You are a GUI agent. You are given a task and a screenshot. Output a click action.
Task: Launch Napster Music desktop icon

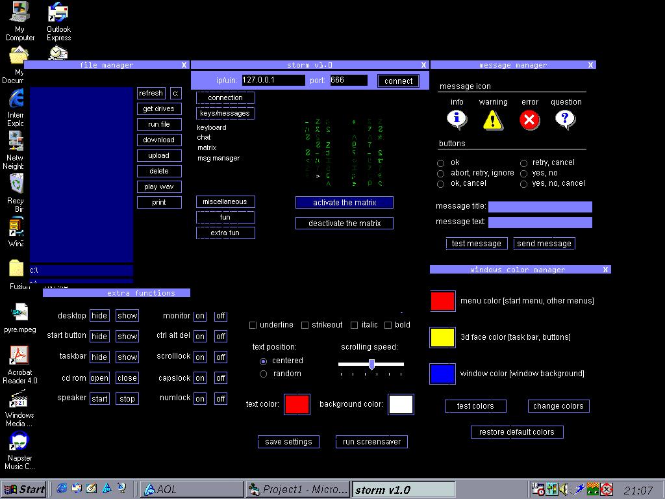(19, 442)
